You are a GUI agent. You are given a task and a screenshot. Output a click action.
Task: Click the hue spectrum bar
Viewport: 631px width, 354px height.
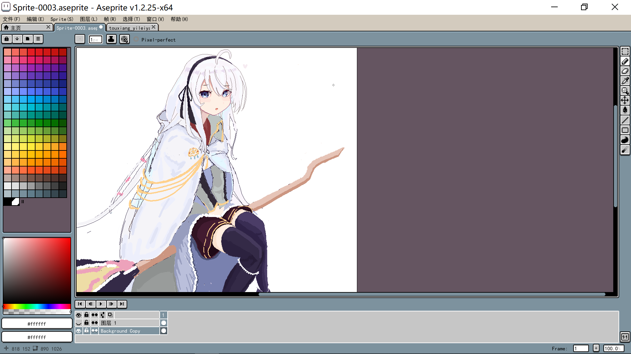pyautogui.click(x=37, y=306)
